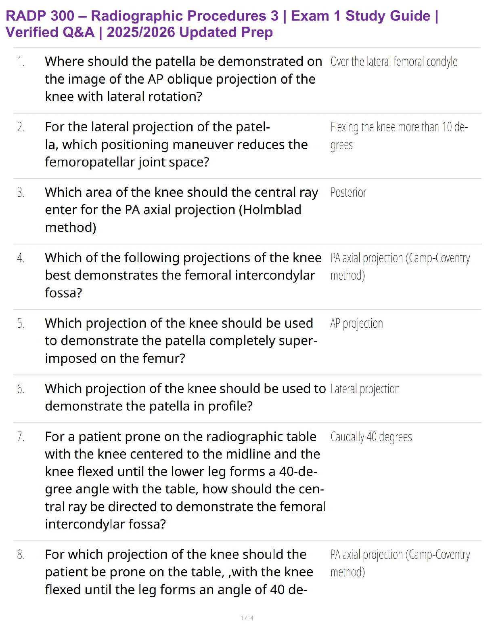Click the RADP 300 study guide title
Viewport: 494px width, 640px height.
[x=222, y=24]
